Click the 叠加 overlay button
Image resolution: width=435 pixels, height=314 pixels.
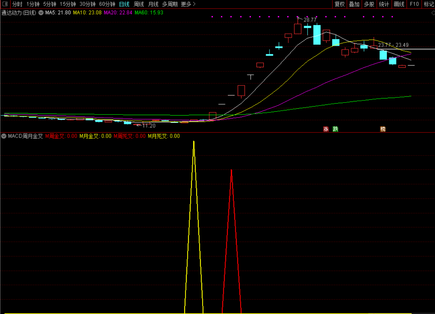[354, 4]
